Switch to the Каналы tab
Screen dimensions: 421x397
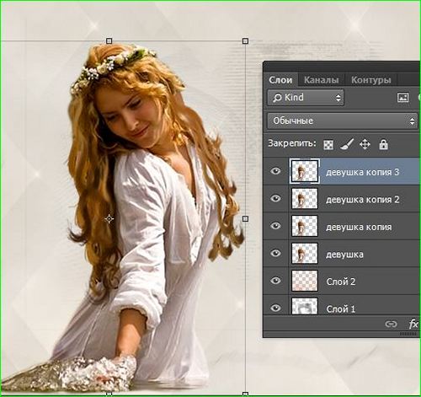[x=321, y=80]
